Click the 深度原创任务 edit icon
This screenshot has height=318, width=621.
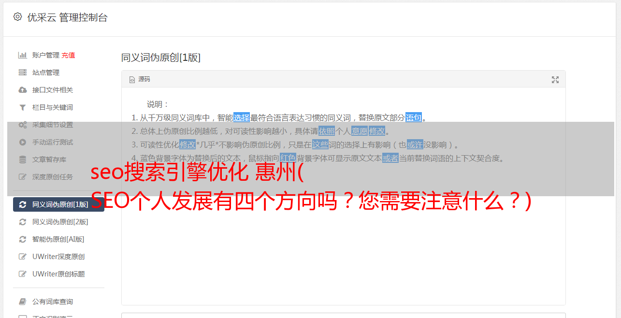22,177
